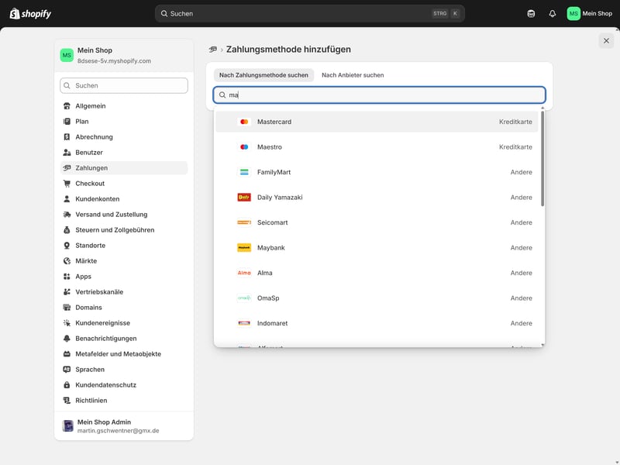Open Checkout settings in sidebar

[90, 184]
